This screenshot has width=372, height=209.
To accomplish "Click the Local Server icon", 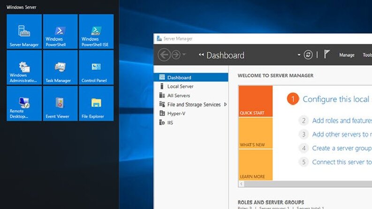I will 162,86.
